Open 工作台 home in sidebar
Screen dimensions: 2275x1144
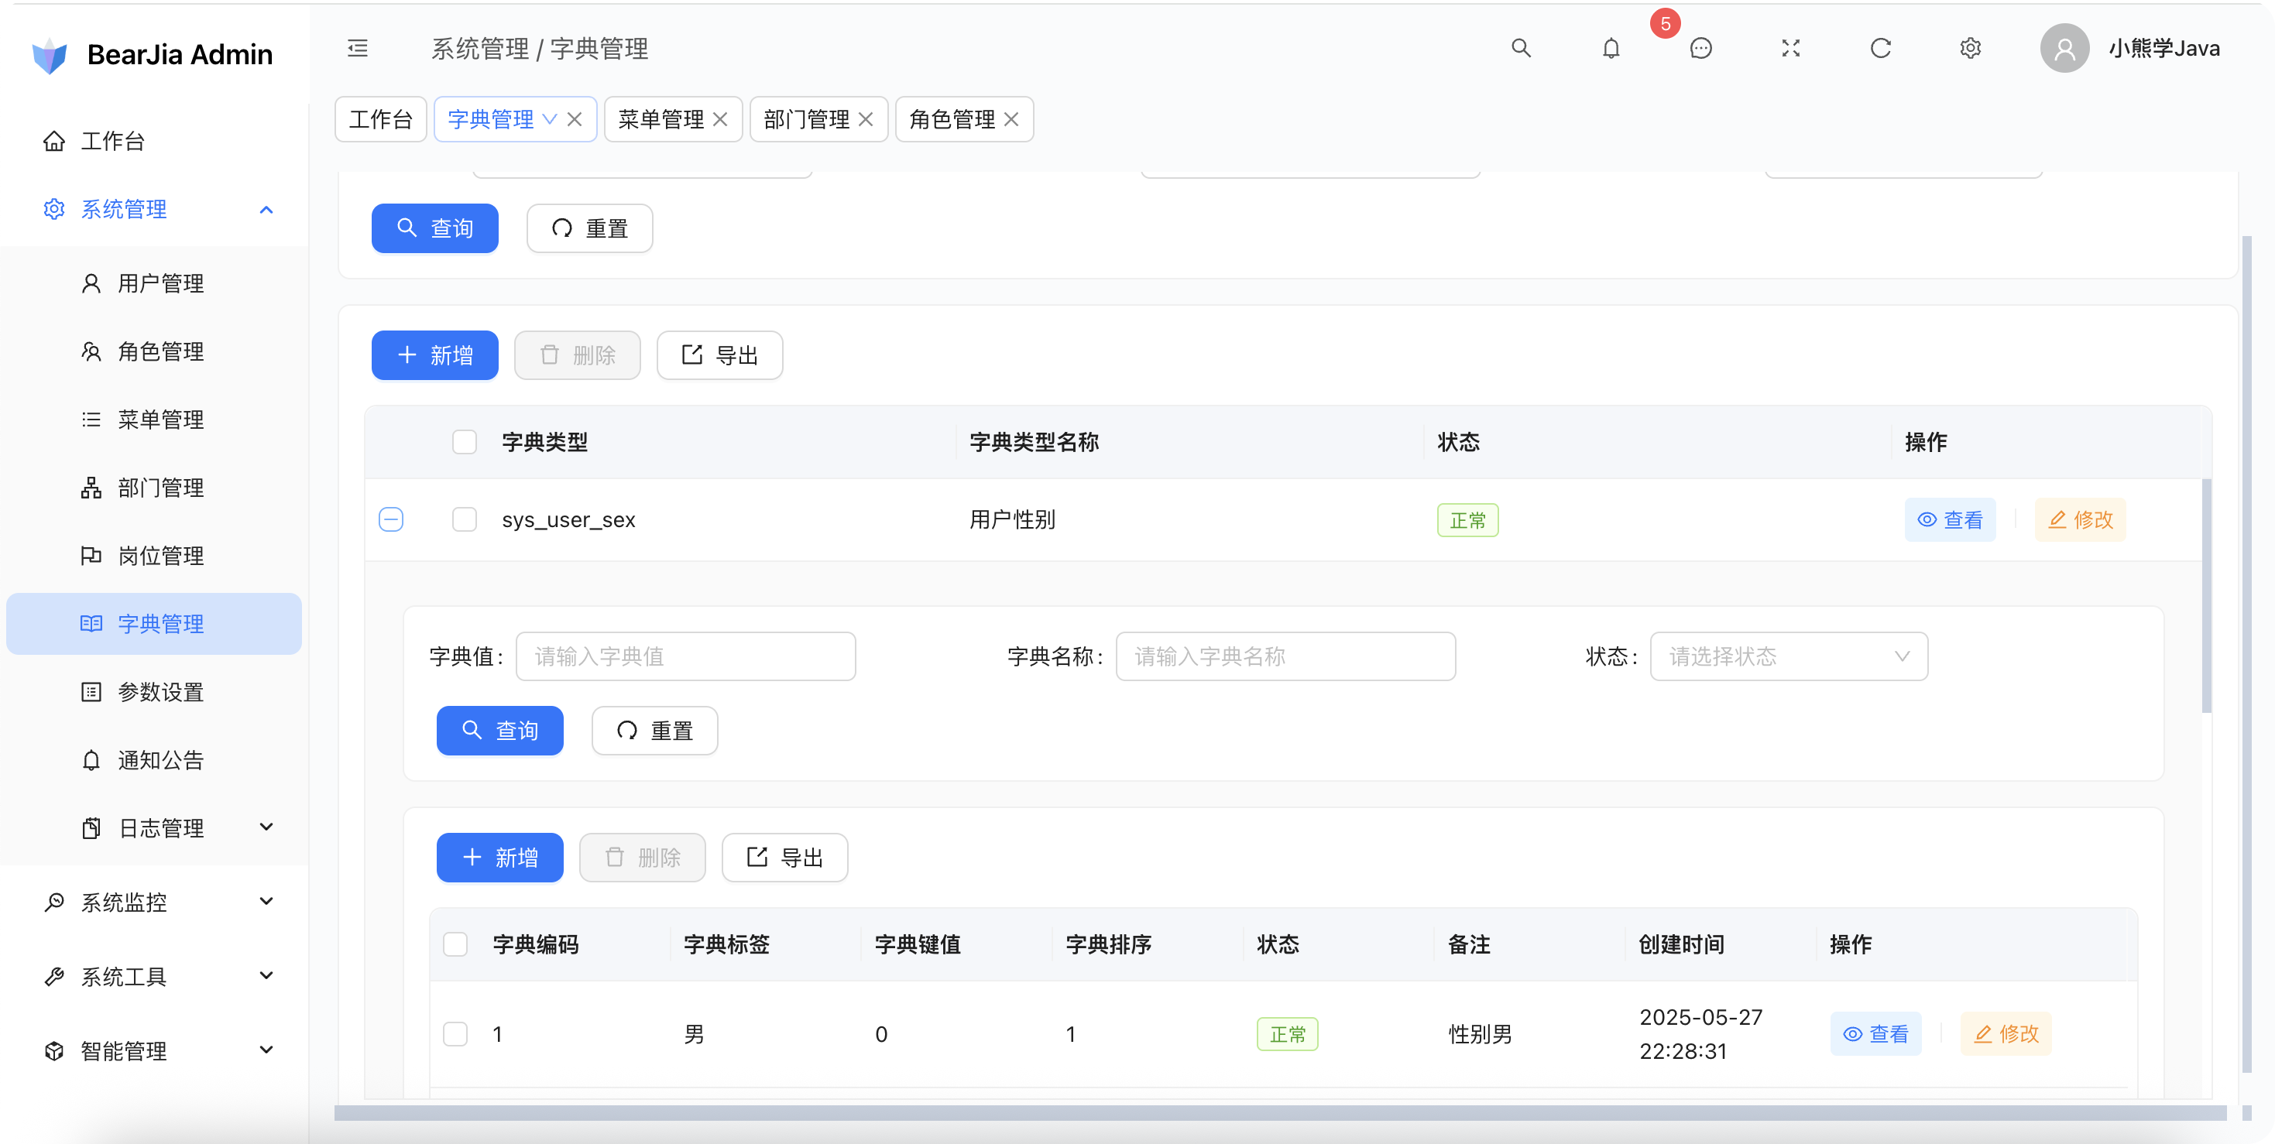click(155, 141)
